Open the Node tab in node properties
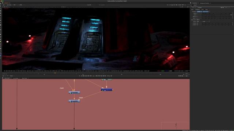The image size is (234, 131). click(206, 9)
